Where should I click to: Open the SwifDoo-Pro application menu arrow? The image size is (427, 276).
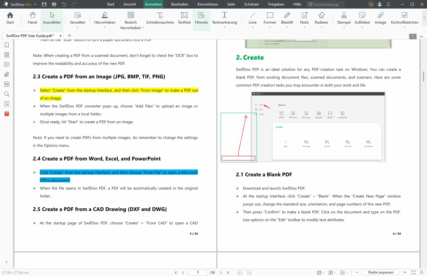coord(35,5)
